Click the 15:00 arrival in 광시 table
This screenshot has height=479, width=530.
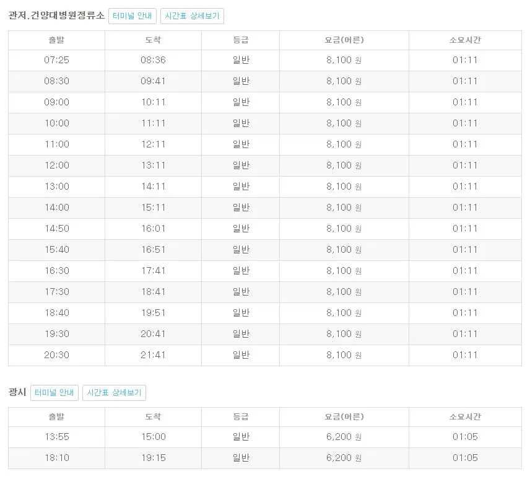click(x=153, y=437)
